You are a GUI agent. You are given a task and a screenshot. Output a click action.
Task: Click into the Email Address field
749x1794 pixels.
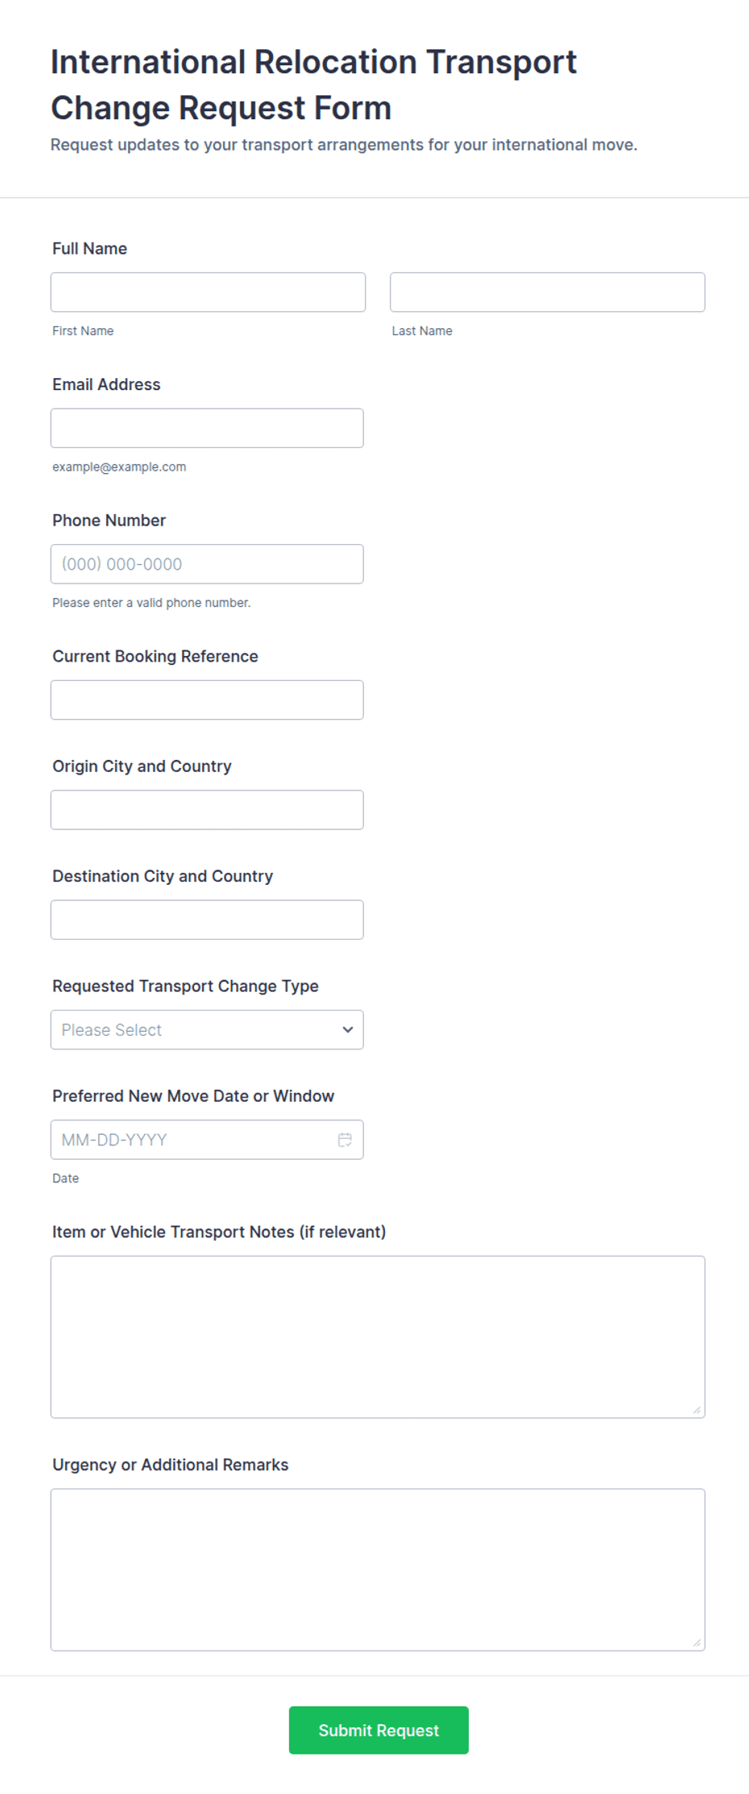point(207,428)
